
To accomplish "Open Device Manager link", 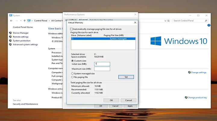I will 21,33.
